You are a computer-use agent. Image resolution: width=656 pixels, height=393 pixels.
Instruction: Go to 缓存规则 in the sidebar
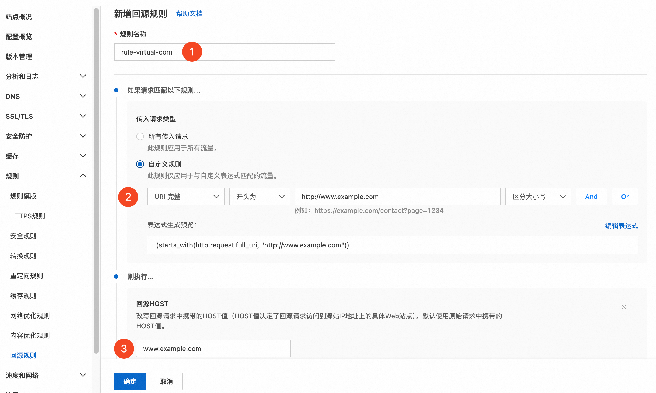click(23, 296)
